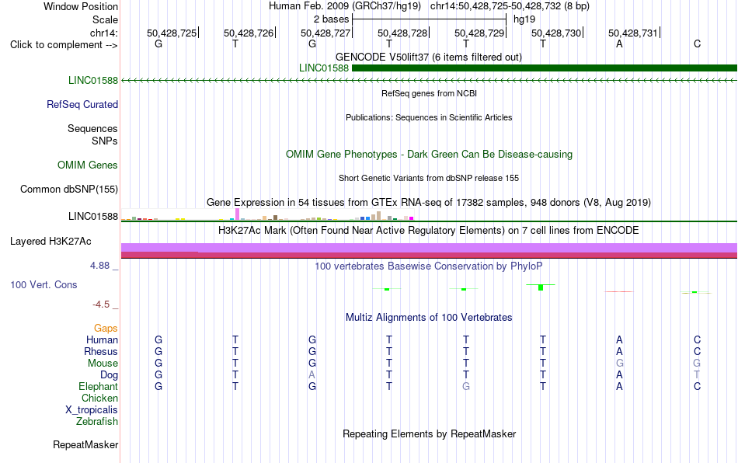Screen dimensions: 738x463
Task: Click the LINC01588 green exon block
Action: tap(545, 68)
